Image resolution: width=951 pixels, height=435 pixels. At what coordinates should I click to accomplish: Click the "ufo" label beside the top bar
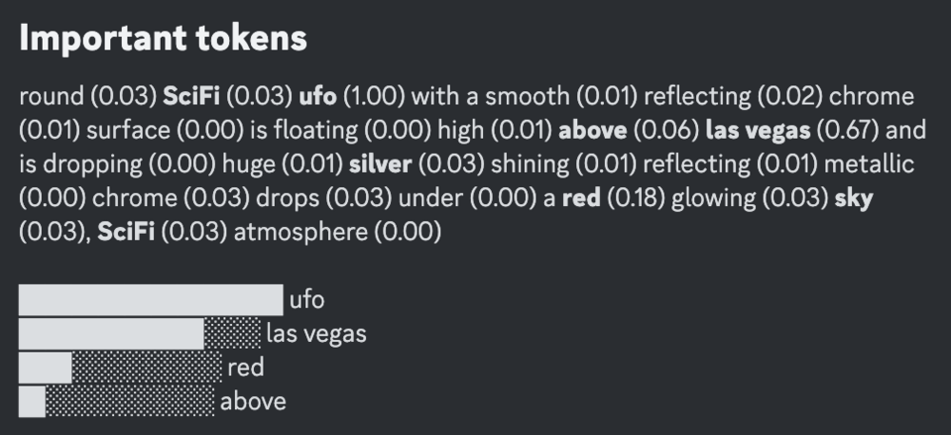coord(307,300)
